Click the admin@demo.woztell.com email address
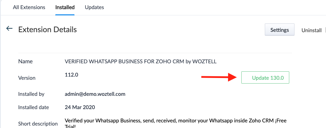 pyautogui.click(x=95, y=94)
